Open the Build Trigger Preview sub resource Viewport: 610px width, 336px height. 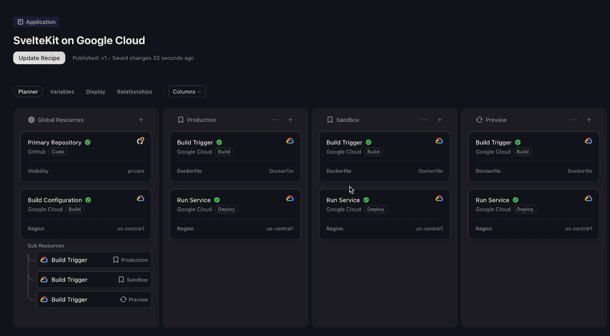pyautogui.click(x=94, y=299)
